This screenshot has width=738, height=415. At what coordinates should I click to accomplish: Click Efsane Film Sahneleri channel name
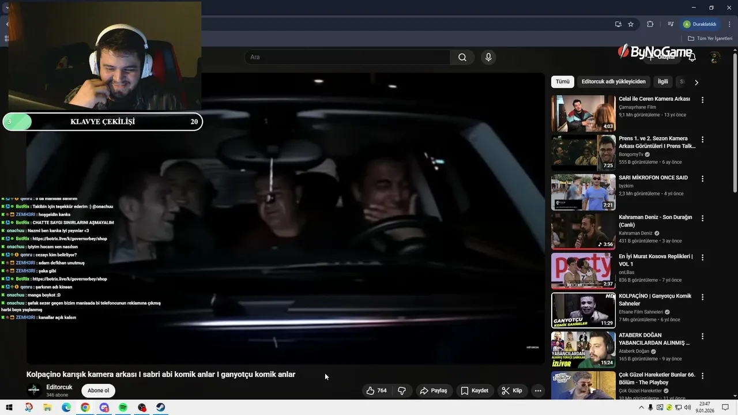[x=641, y=312]
